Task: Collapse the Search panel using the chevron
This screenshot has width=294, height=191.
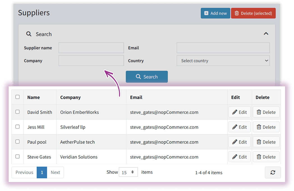Action: [266, 33]
